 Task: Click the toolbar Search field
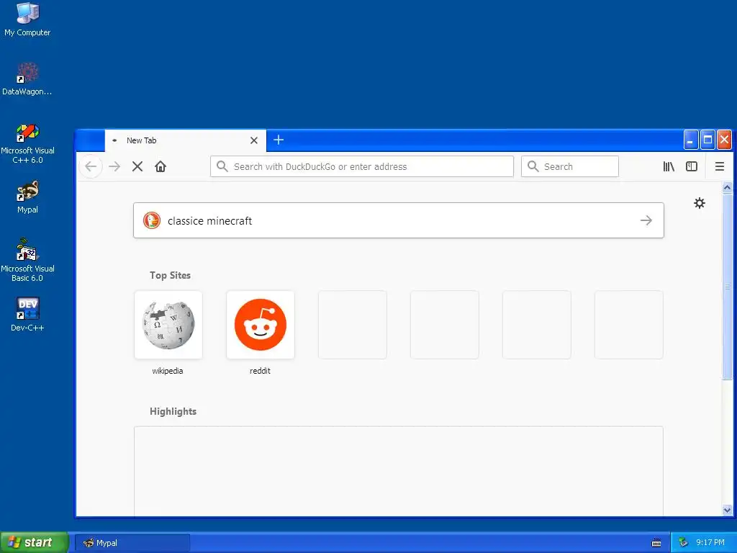tap(570, 166)
